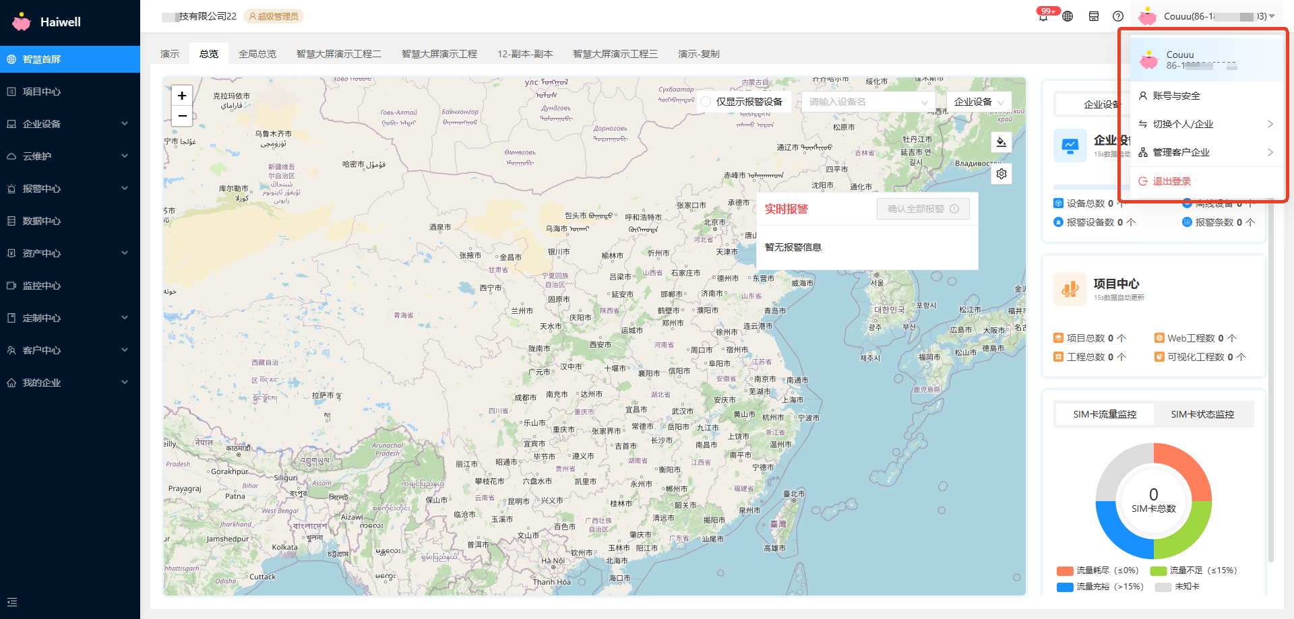
Task: Click the notification bell icon
Action: pyautogui.click(x=1043, y=17)
